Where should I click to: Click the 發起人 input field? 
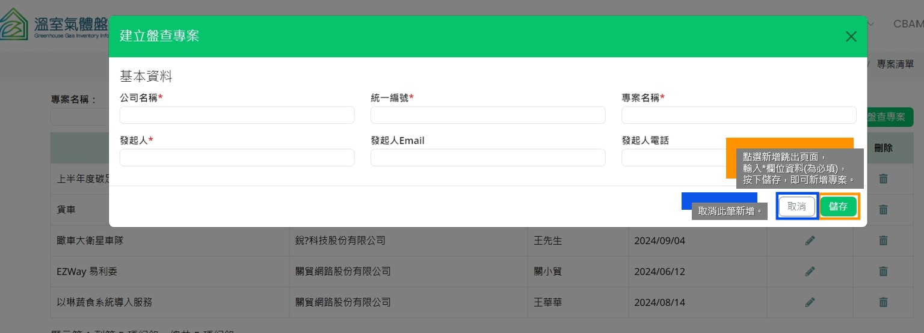(x=237, y=157)
